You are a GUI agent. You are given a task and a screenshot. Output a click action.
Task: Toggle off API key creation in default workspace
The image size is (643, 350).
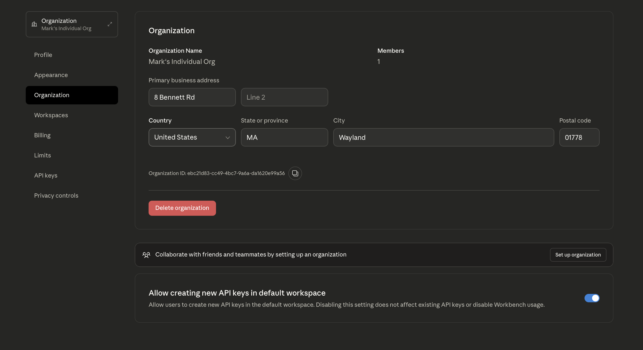[x=592, y=298]
